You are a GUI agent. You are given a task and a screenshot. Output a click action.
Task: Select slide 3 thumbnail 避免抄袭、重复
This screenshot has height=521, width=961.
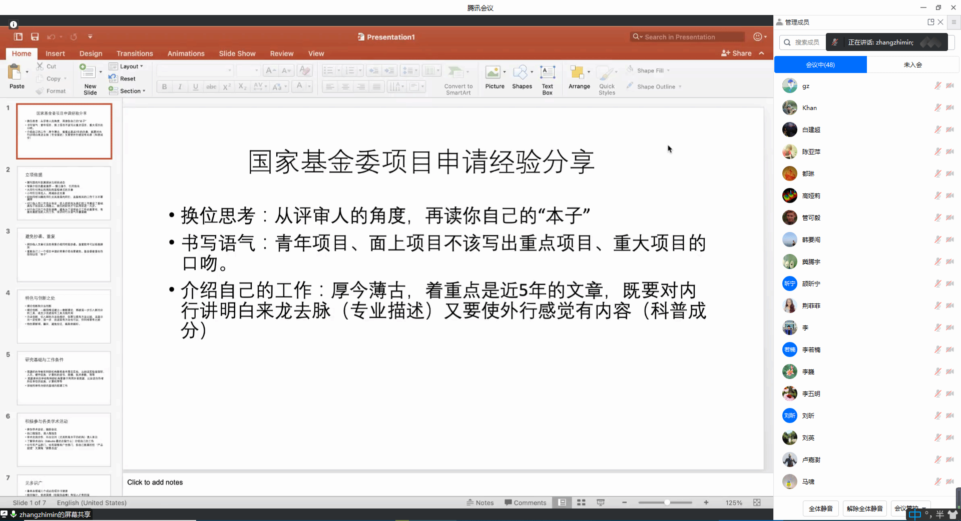pos(64,255)
